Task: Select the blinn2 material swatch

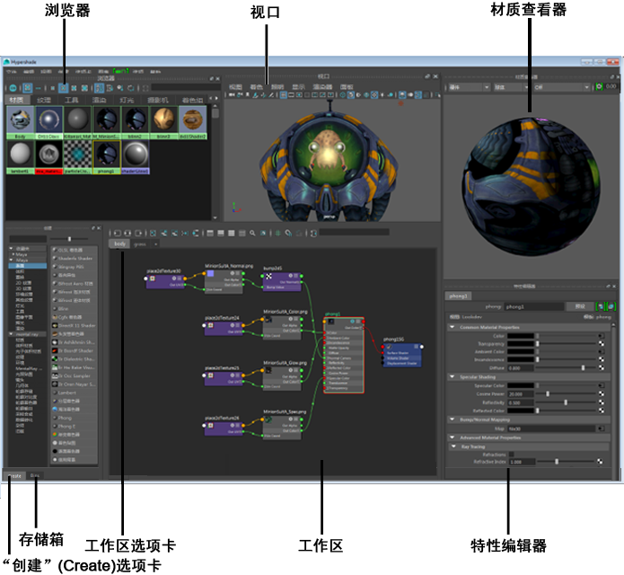Action: (x=136, y=122)
